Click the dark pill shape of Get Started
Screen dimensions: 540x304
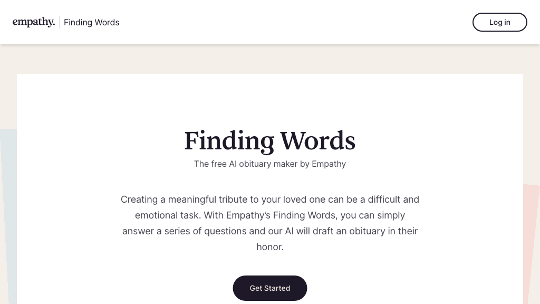(x=270, y=288)
